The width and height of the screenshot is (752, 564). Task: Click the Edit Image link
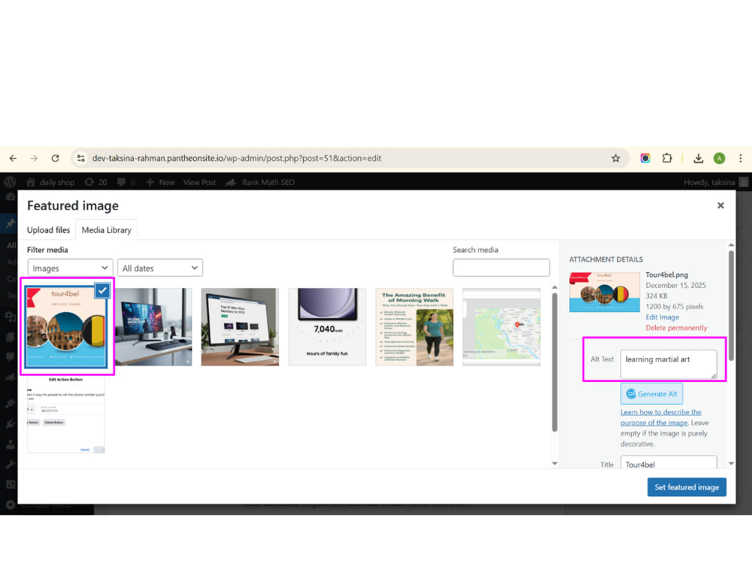[x=662, y=317]
